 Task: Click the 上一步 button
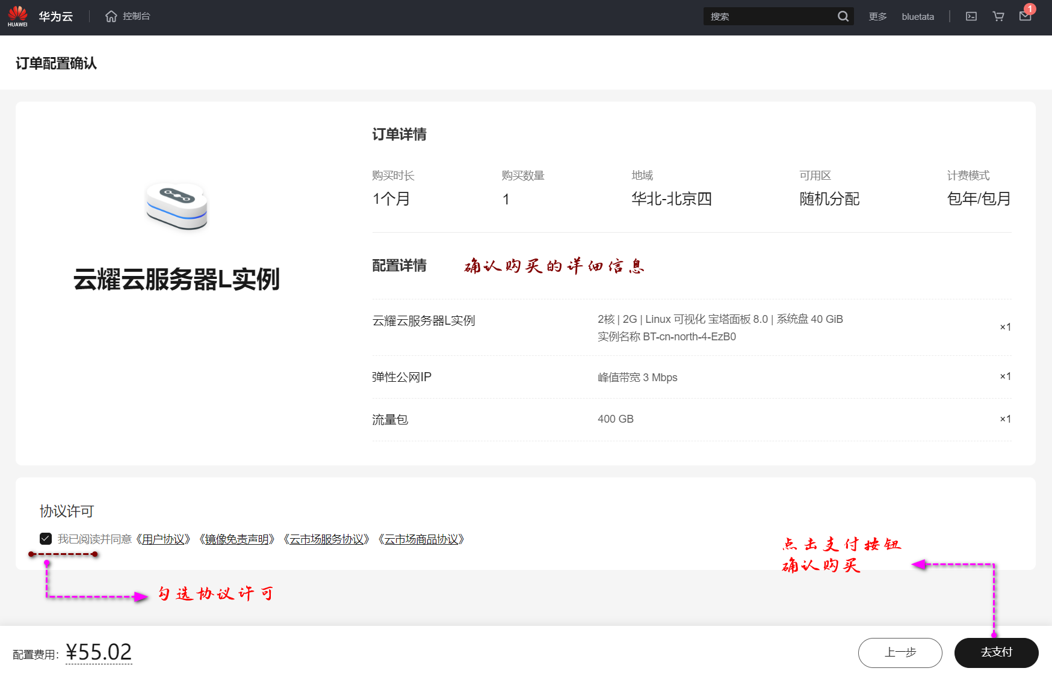pyautogui.click(x=900, y=652)
